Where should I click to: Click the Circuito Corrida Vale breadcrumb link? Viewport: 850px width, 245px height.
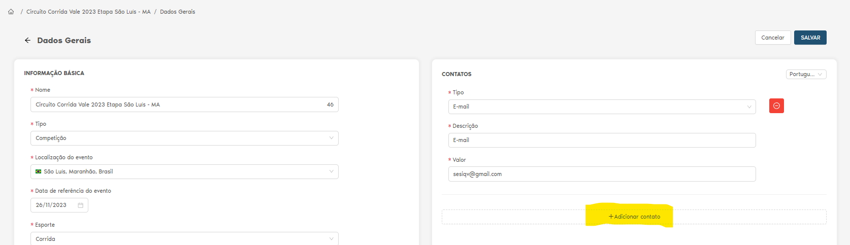(x=88, y=12)
